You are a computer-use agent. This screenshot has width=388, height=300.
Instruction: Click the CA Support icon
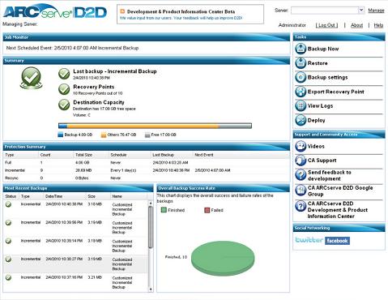[x=301, y=161]
